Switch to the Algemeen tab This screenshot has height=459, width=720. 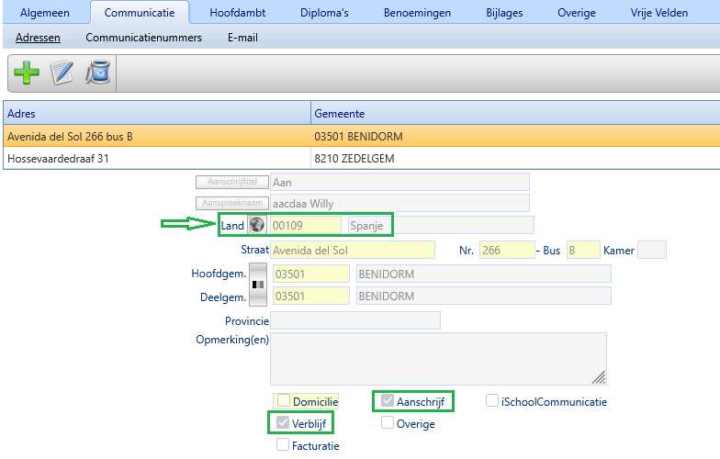tap(45, 13)
